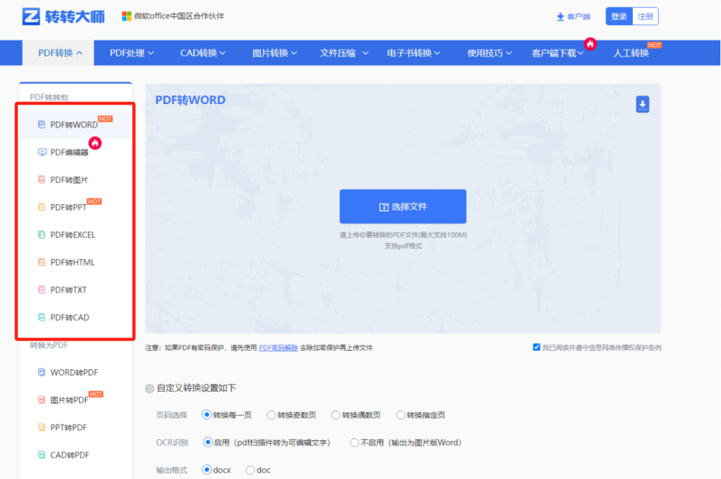Screen dimensions: 721x479
Task: Click the Microsoft Office partner logo
Action: (x=126, y=16)
